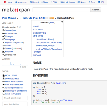Open the Hash-Util-Pick-0.12 release link
107x107 pixels.
[33, 18]
